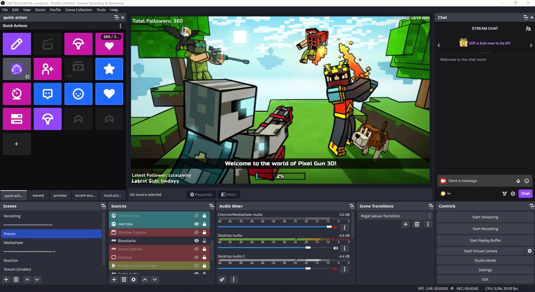Click the blue chat bubble quick action
Viewport: 535px width, 292px height.
(x=48, y=94)
